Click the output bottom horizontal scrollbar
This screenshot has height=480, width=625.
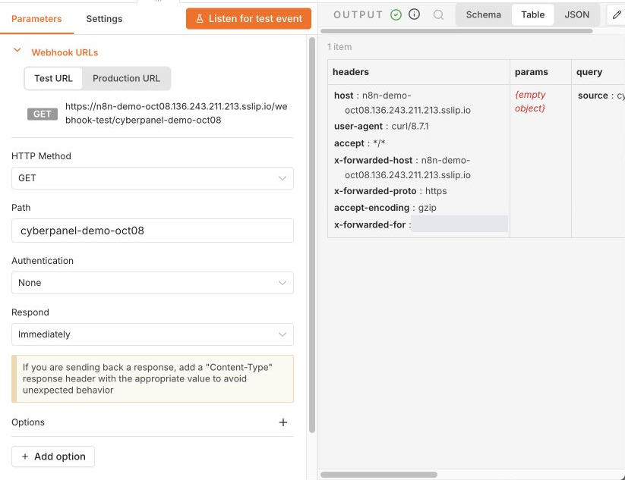coord(379,475)
